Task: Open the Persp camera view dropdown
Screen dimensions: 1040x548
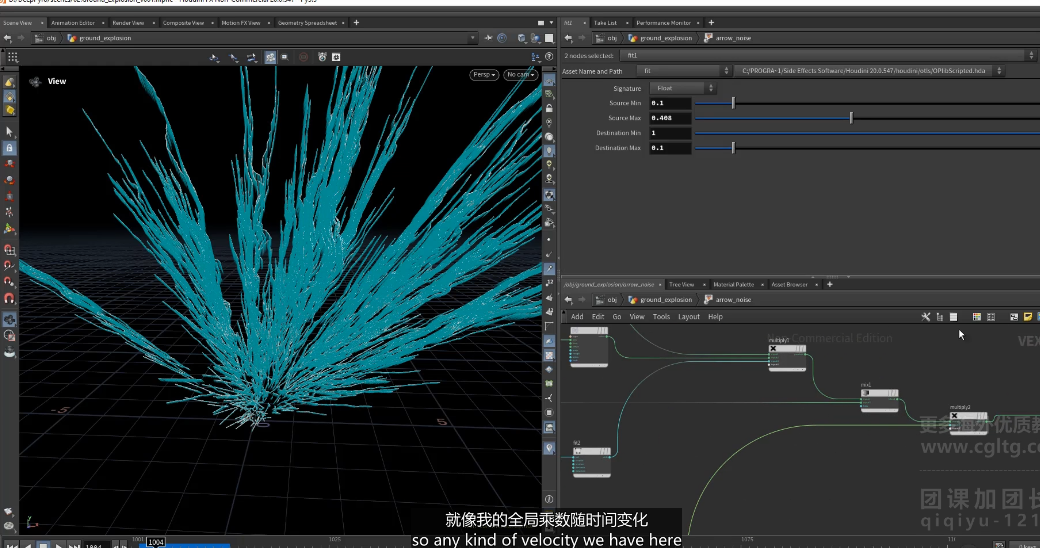Action: 484,75
